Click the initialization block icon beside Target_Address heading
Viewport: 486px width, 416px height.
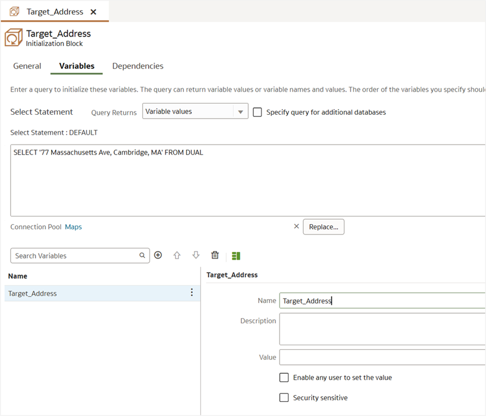coord(13,37)
